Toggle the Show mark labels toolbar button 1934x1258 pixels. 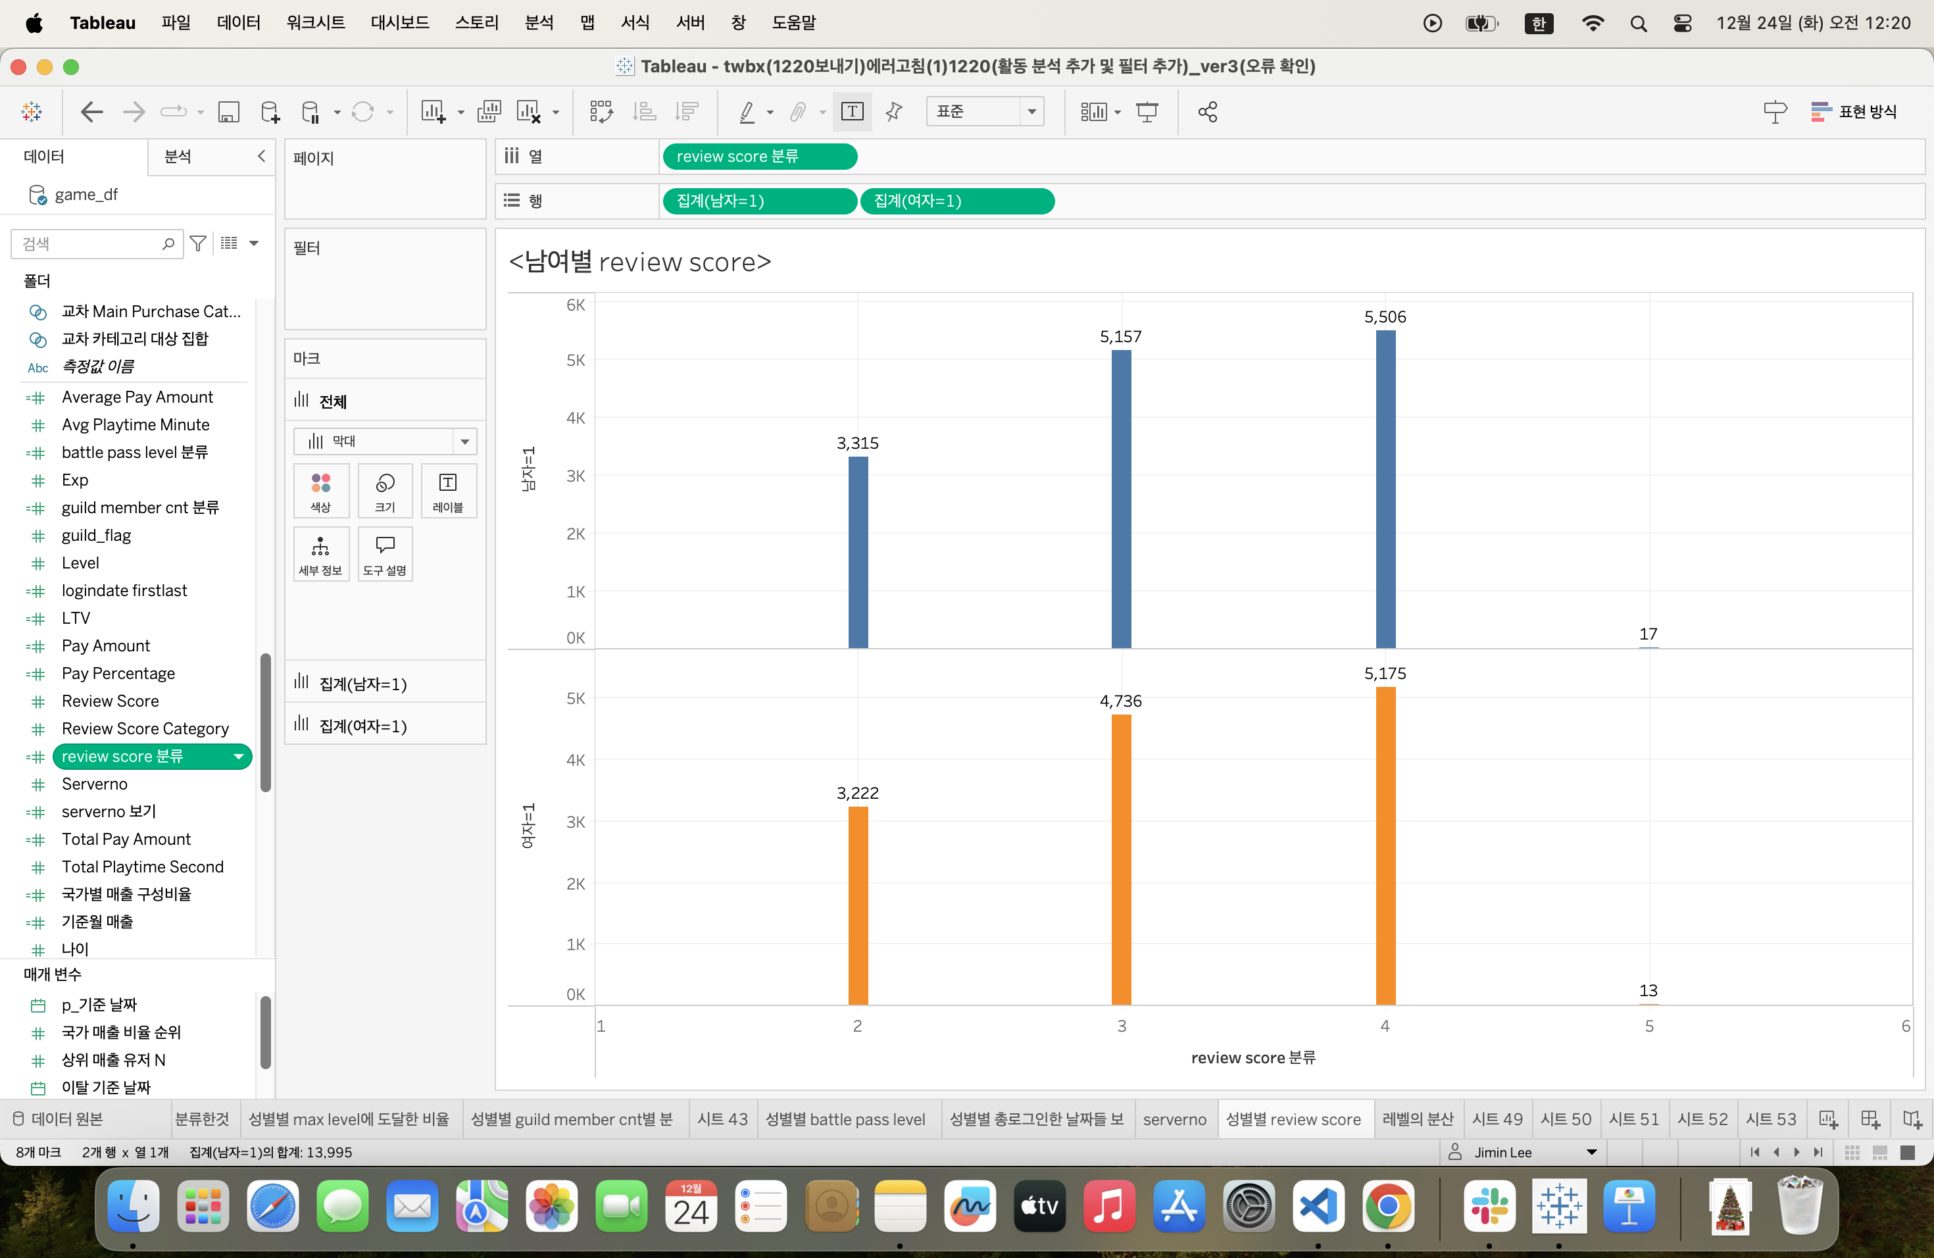[x=852, y=112]
